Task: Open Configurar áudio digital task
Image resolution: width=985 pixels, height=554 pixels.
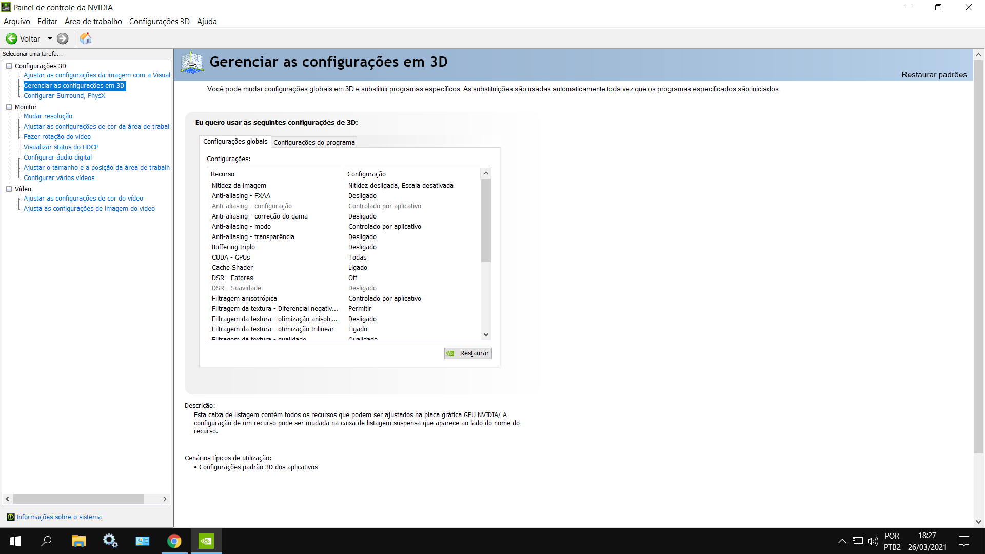Action: [57, 157]
